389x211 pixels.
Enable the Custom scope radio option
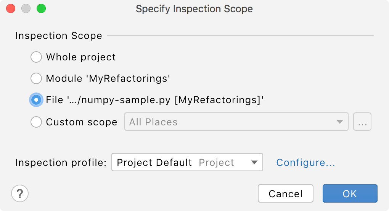pos(36,122)
